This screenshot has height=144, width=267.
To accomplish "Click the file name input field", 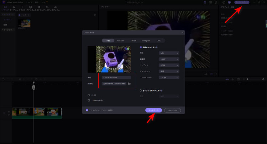I will coord(116,77).
